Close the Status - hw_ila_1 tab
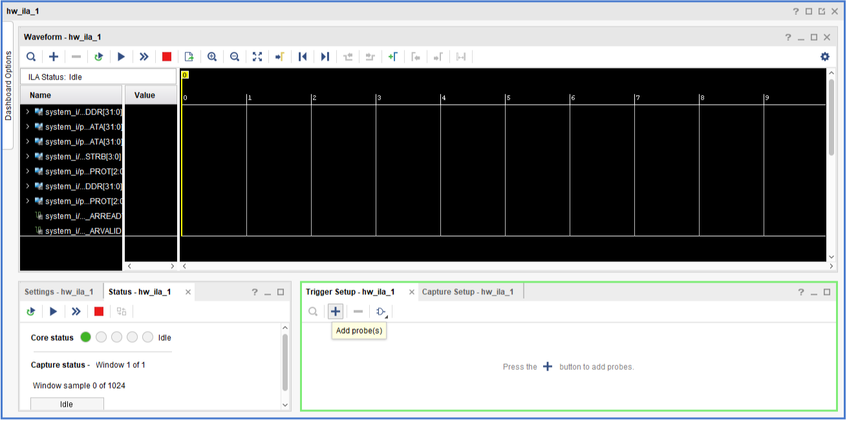 (188, 292)
